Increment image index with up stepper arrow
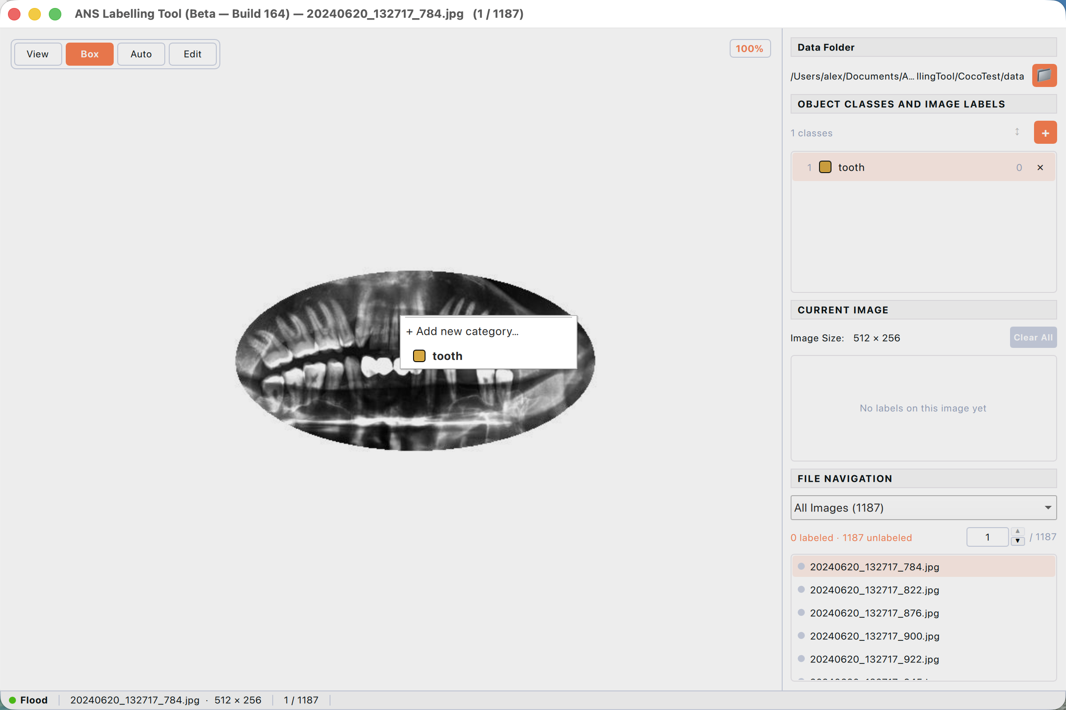 [1018, 532]
